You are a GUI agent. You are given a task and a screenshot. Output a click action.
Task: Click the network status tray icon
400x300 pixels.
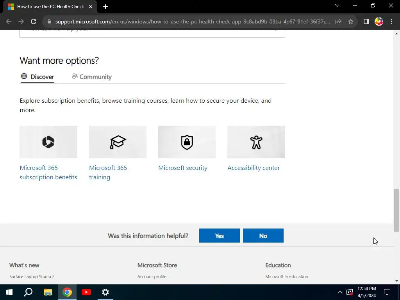click(x=350, y=292)
